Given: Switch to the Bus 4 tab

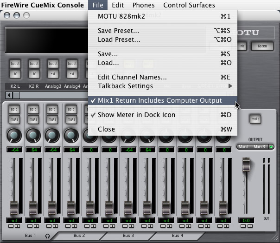Looking at the screenshot, I should 178,236.
